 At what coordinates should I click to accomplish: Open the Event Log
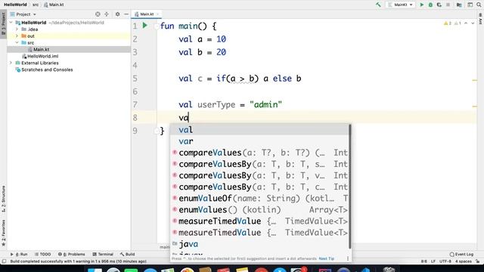point(461,254)
